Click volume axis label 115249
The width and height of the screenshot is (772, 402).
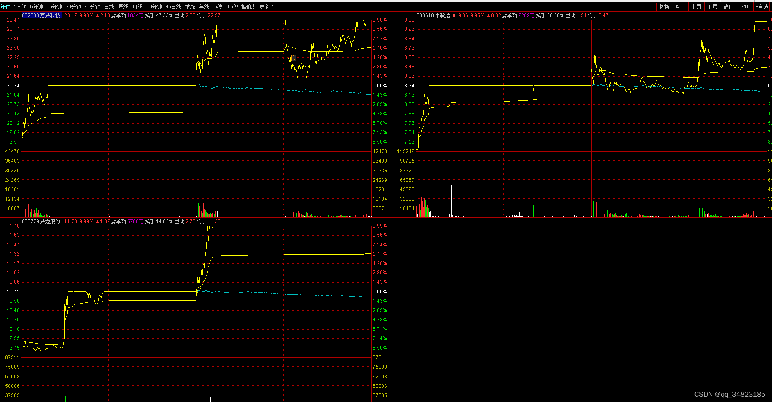(406, 151)
